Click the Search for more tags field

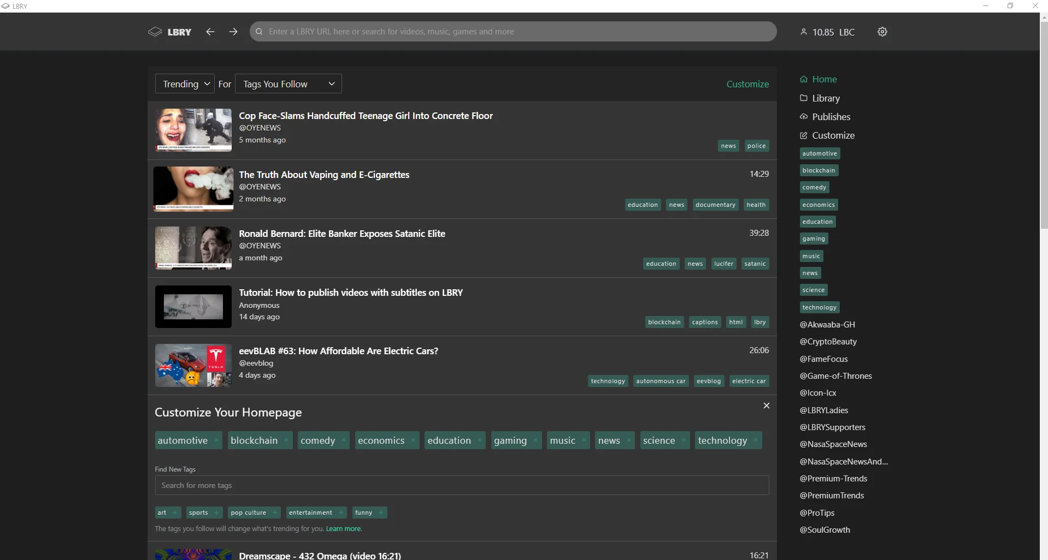pos(462,485)
